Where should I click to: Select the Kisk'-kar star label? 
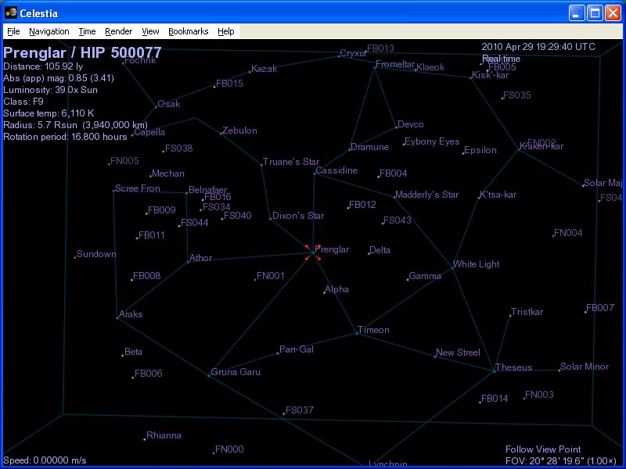click(491, 75)
